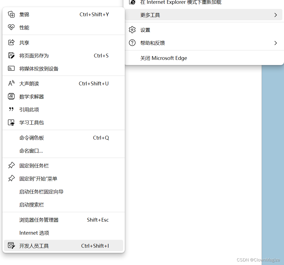Select the 性能 menu entry

coord(63,27)
